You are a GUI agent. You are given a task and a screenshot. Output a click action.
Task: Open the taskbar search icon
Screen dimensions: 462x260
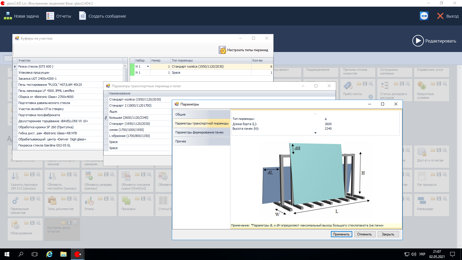pyautogui.click(x=21, y=254)
